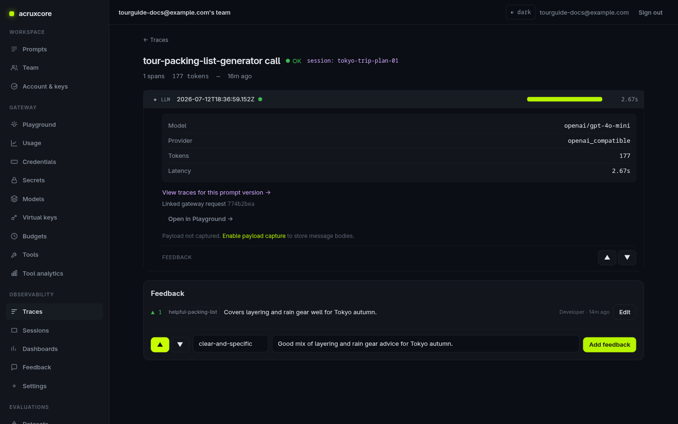Screen dimensions: 678x424
Task: Follow the Enable payload capture link
Action: [254, 236]
